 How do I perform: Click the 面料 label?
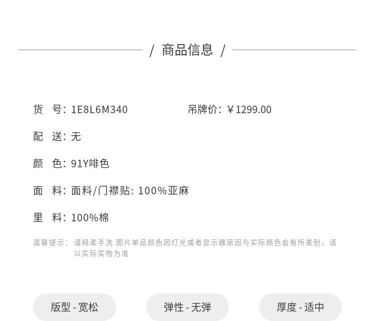47,191
